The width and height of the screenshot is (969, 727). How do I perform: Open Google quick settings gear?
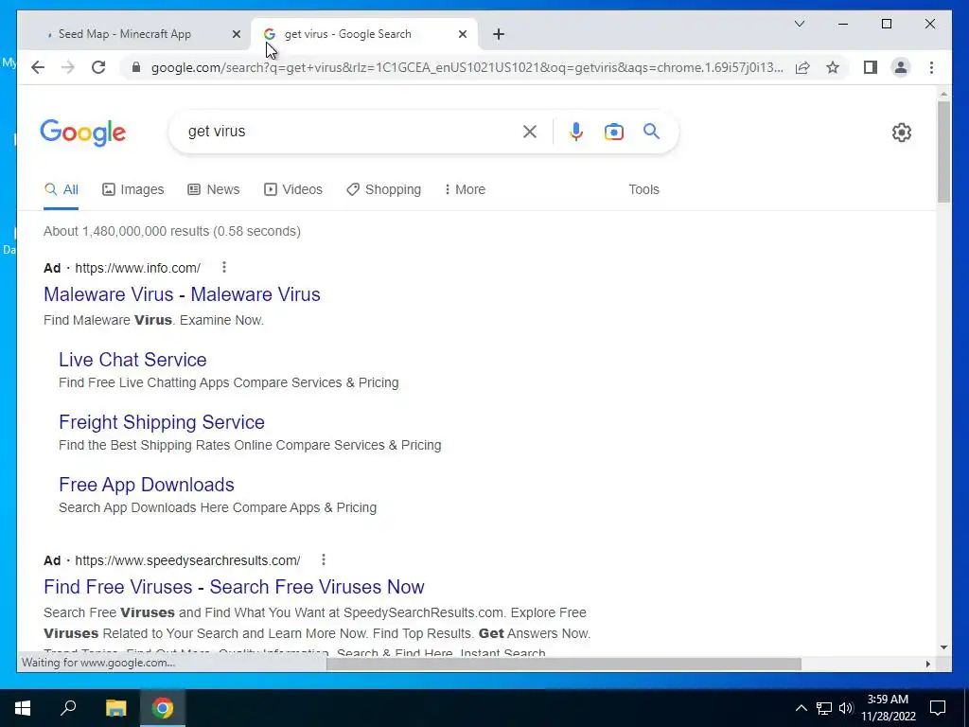[902, 133]
